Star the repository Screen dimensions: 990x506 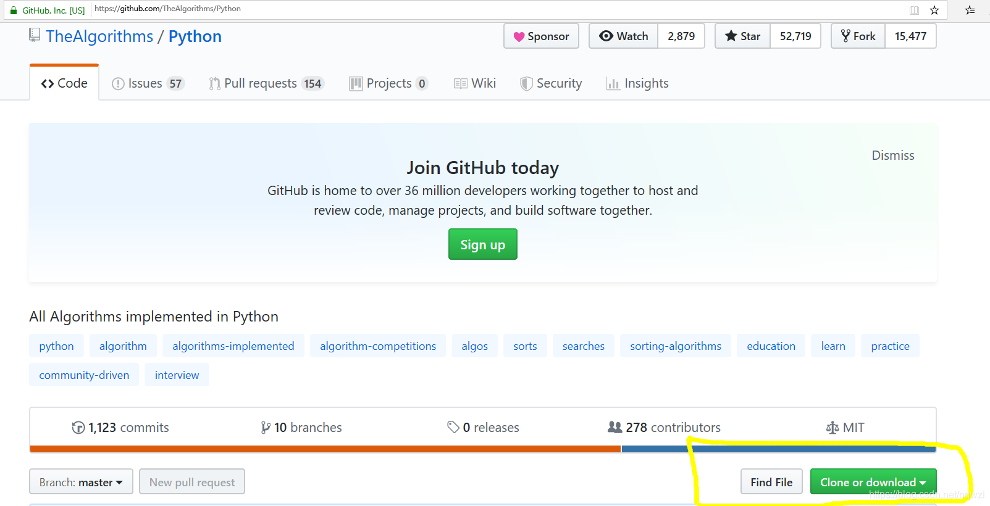click(x=743, y=36)
